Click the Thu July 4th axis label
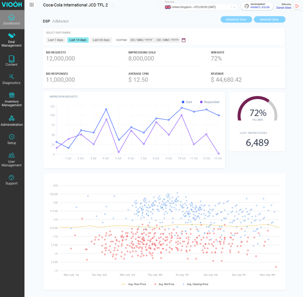The image size is (303, 297). pyautogui.click(x=155, y=275)
